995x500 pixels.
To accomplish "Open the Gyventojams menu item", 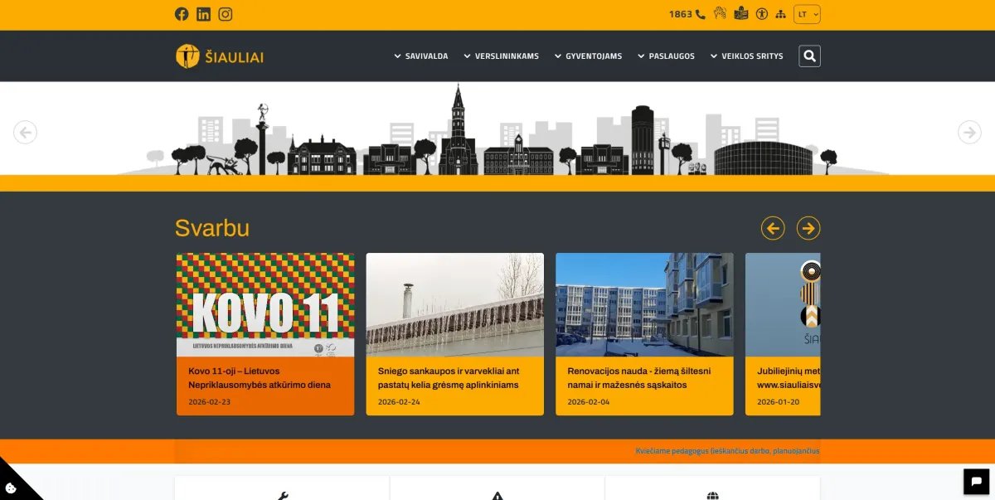I will (588, 56).
